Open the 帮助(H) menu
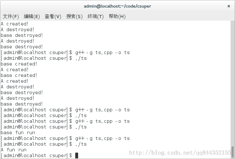This screenshot has width=235, height=159. (117, 16)
